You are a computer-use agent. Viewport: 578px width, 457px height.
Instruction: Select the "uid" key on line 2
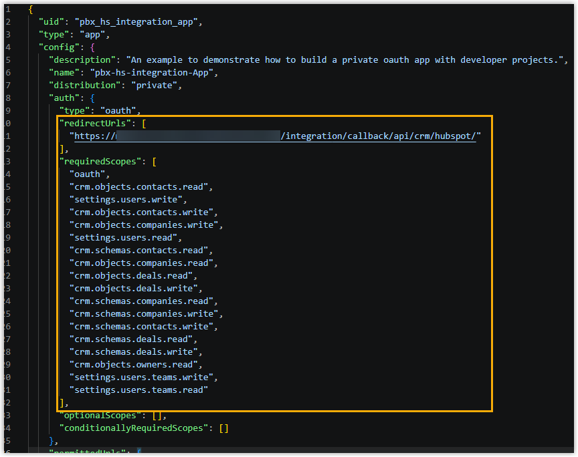(x=52, y=22)
